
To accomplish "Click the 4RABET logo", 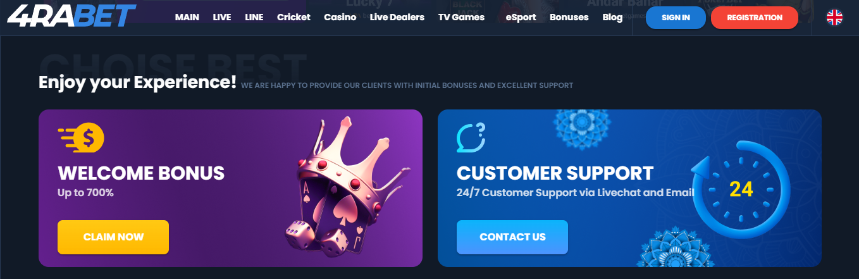I will coord(71,16).
